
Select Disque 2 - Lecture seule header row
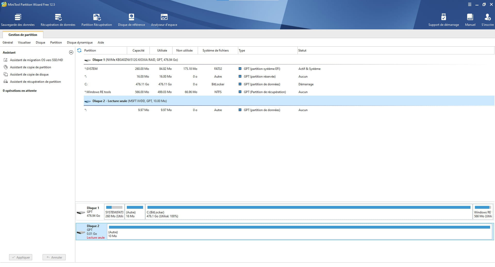[289, 101]
